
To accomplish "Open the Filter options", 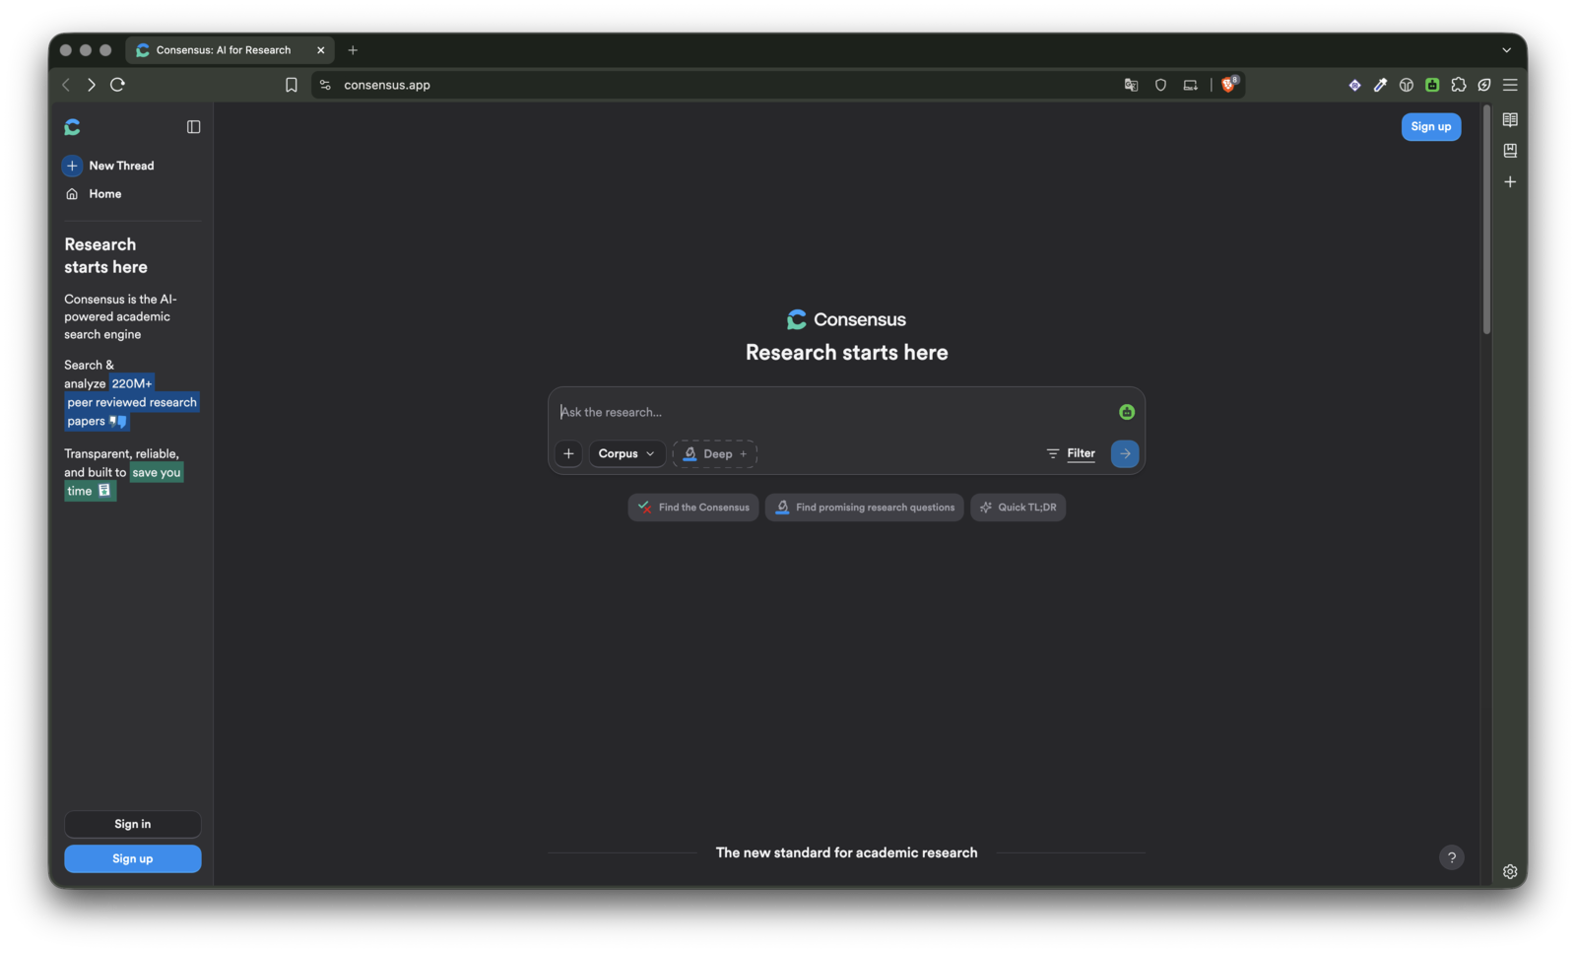I will (x=1071, y=453).
